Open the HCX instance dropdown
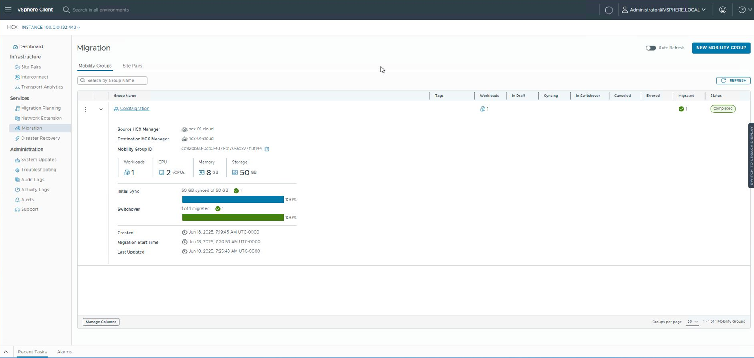The height and width of the screenshot is (358, 754). click(51, 27)
